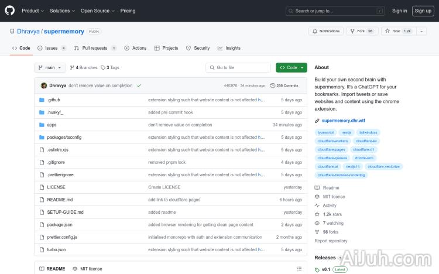This screenshot has width=439, height=274.
Task: Open Dhravya's avatar in commit header
Action: pos(44,85)
